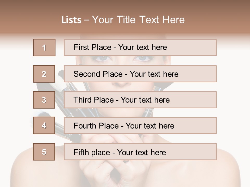Click the bold word Lists in title
250x187 pixels.
pyautogui.click(x=71, y=20)
